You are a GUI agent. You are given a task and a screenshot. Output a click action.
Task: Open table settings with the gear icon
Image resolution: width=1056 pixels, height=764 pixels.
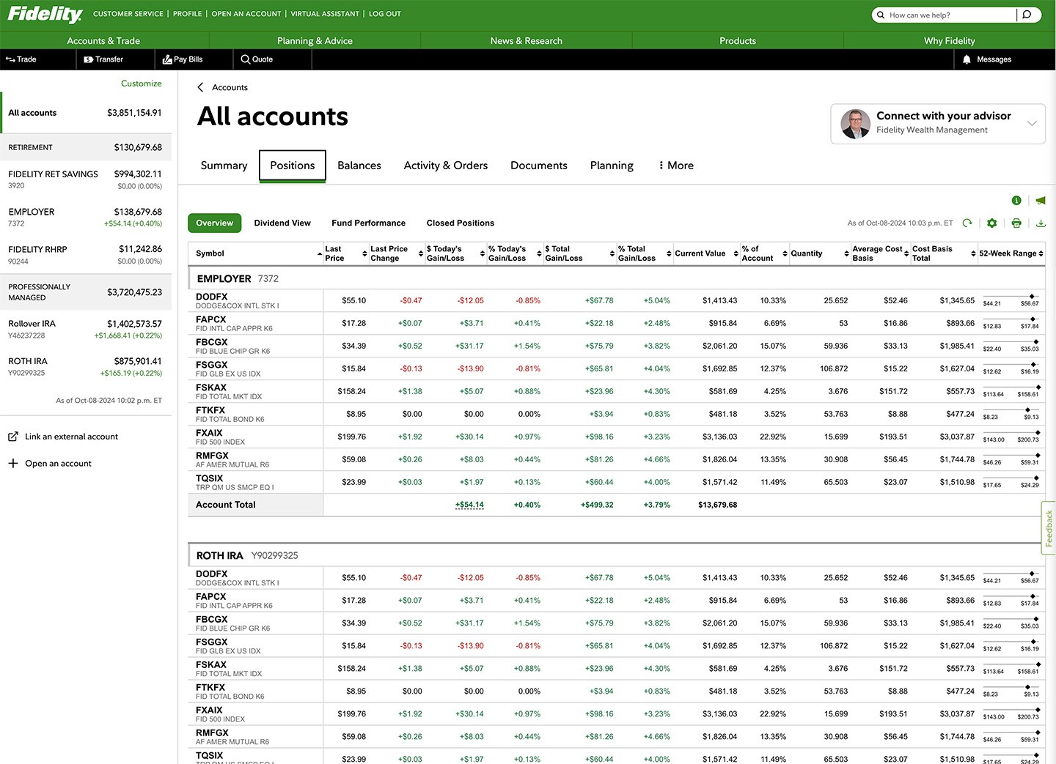992,223
